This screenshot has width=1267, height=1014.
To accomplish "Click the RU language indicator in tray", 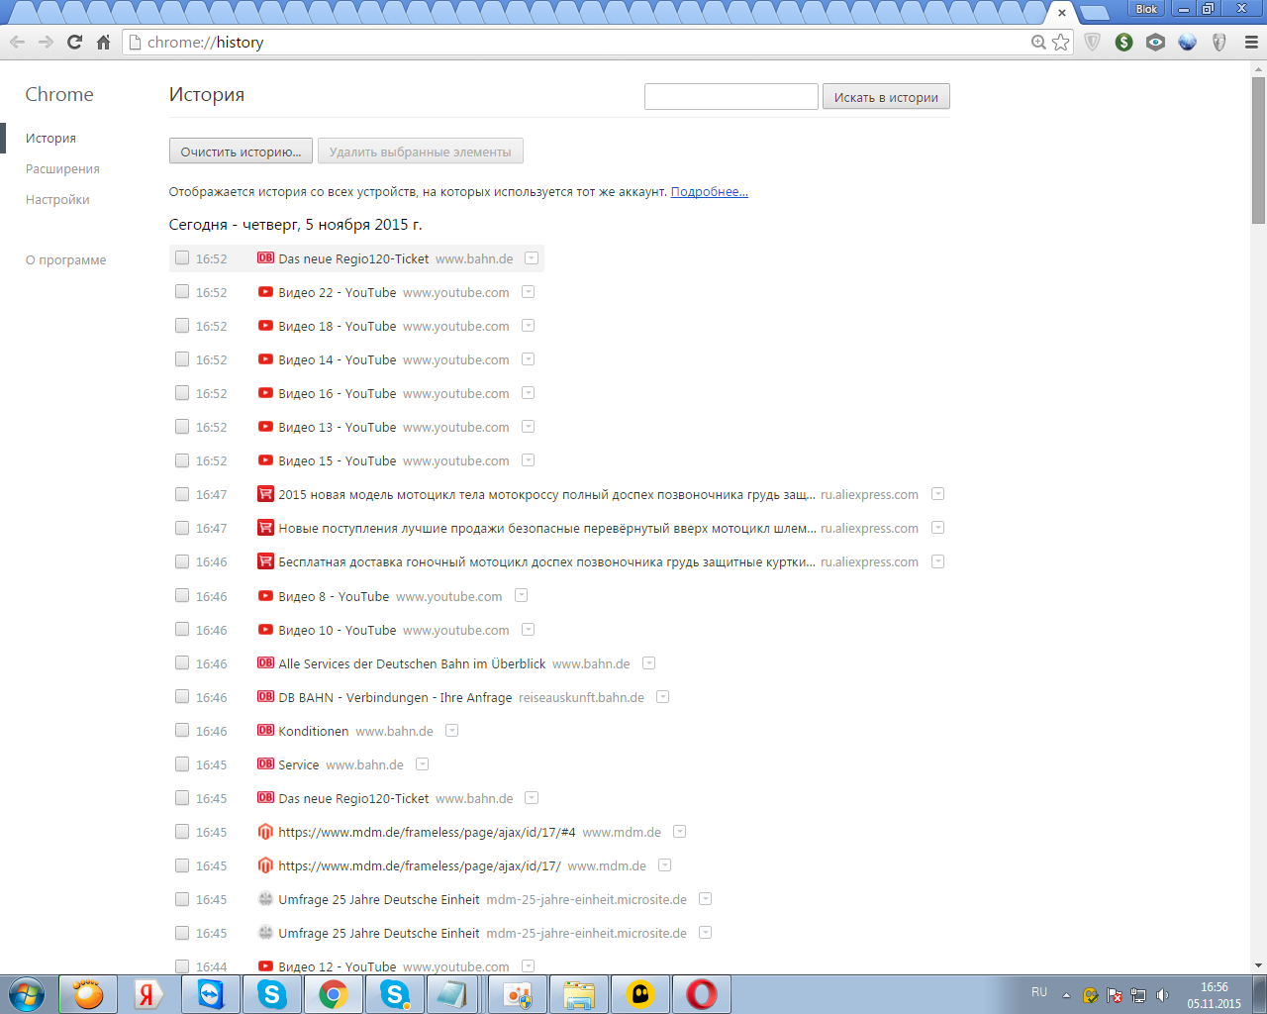I will 1039,992.
